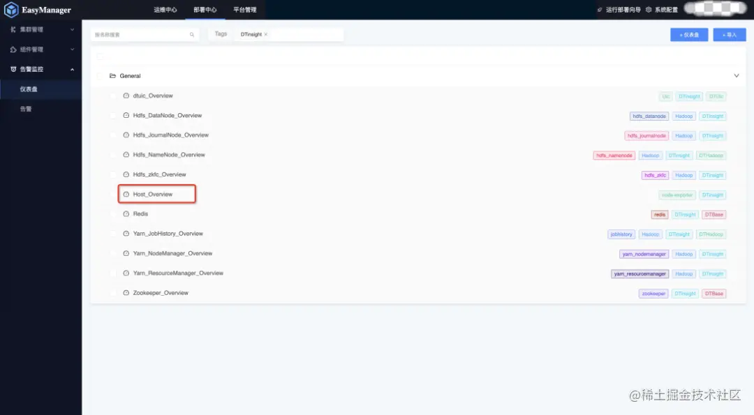Click dashboard icon beside Zookeeper_Overview

pyautogui.click(x=126, y=292)
